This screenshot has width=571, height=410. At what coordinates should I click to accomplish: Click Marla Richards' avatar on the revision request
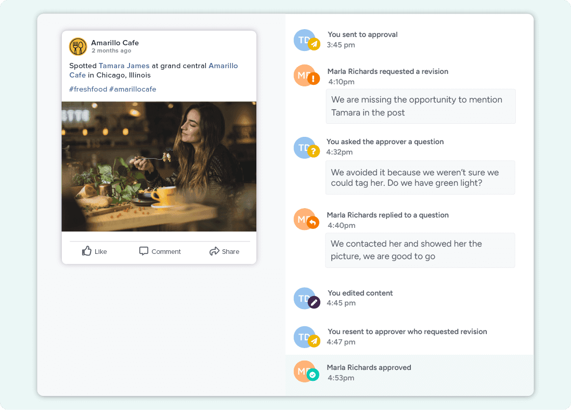[x=305, y=75]
